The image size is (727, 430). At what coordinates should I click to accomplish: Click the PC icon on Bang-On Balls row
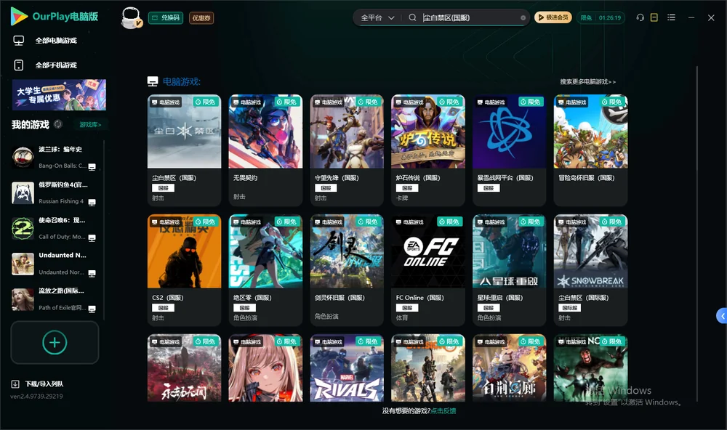click(92, 167)
